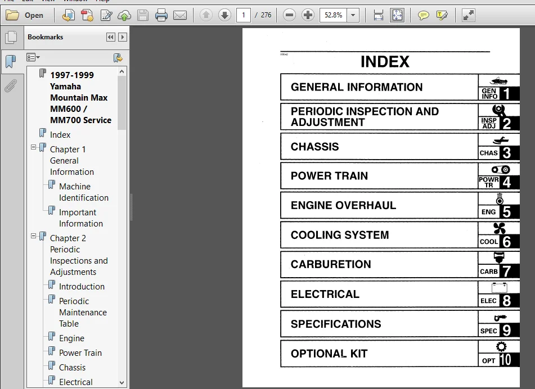
Task: Click the sticky note comment icon
Action: point(423,15)
